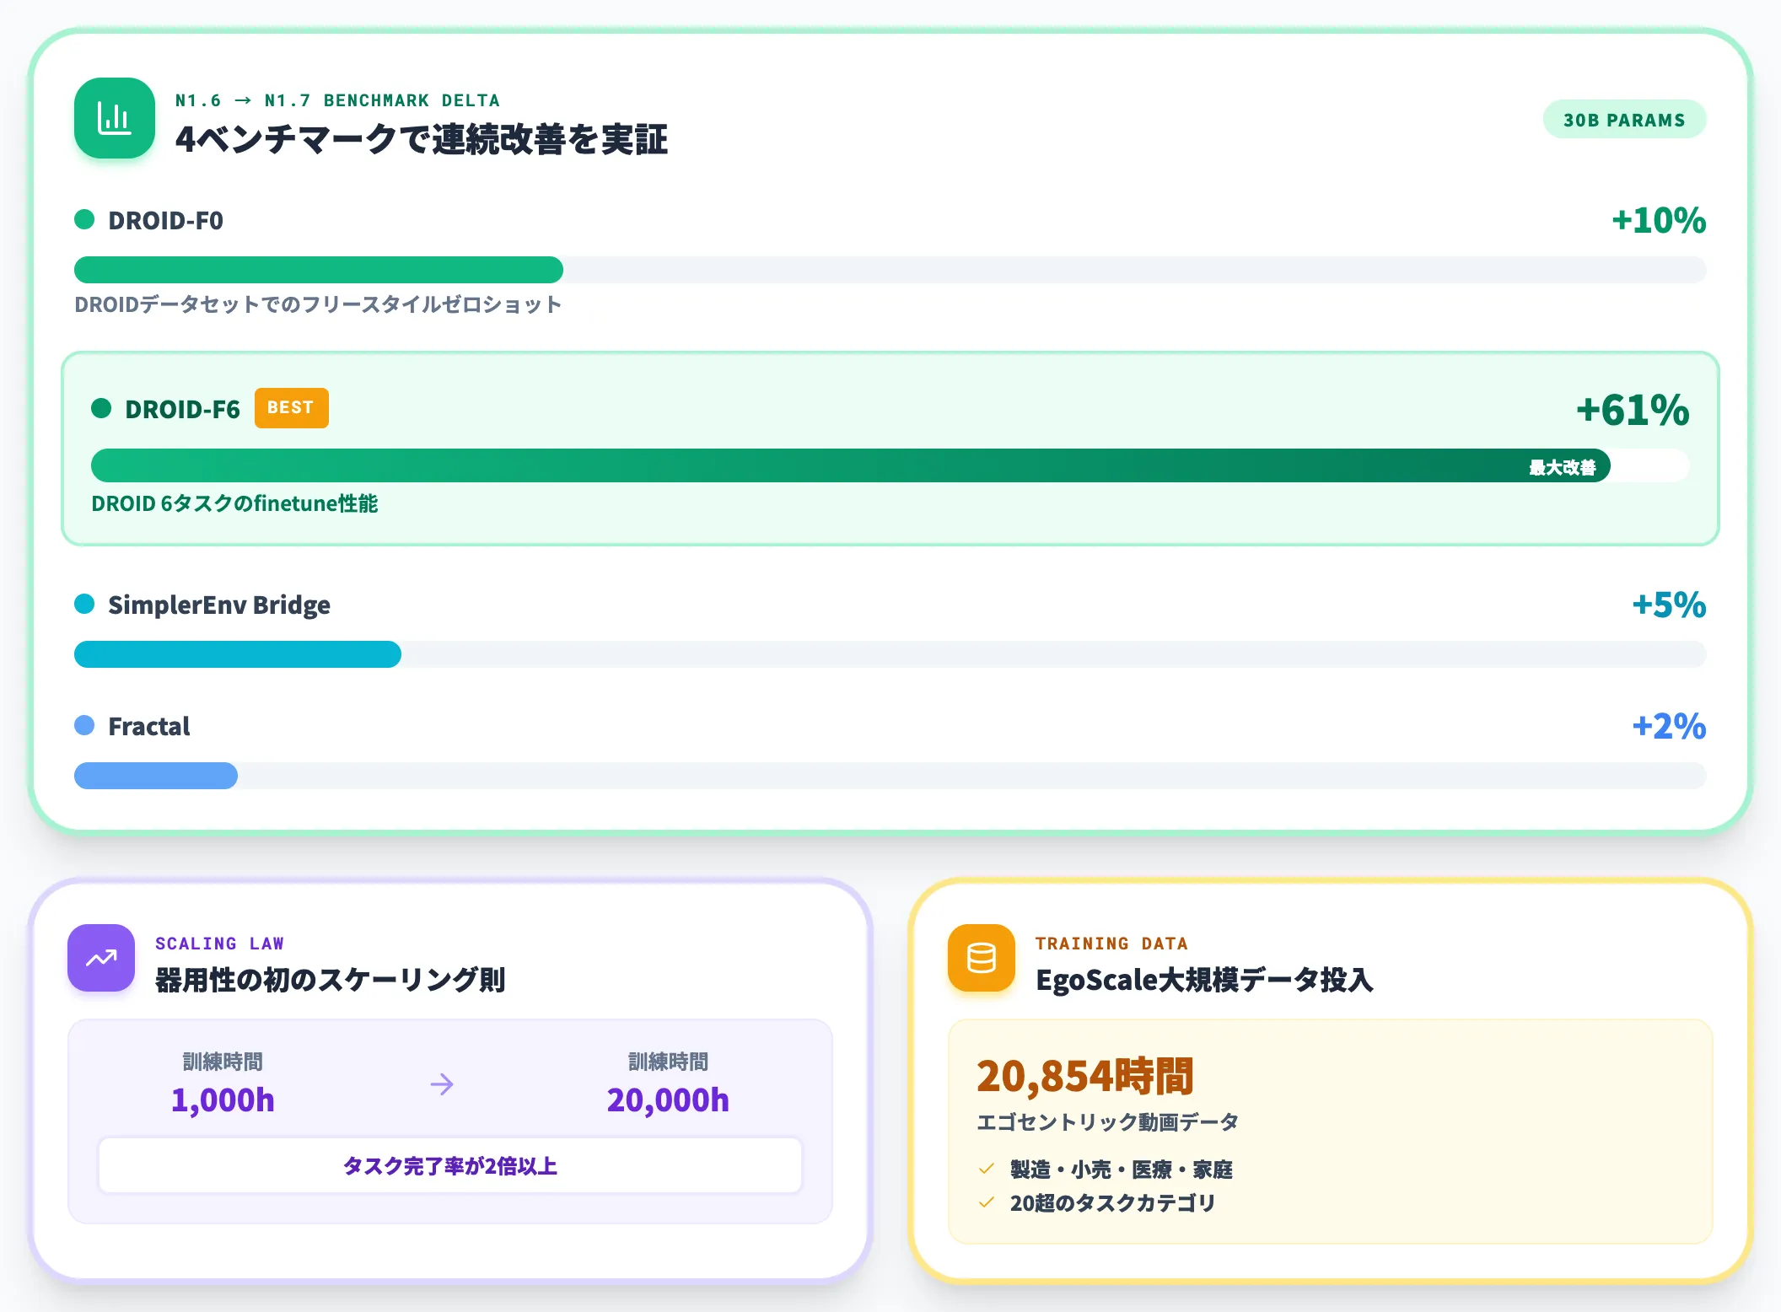Click the heading 4ベンチマークで連続改善を実証
The image size is (1781, 1312).
click(x=422, y=139)
